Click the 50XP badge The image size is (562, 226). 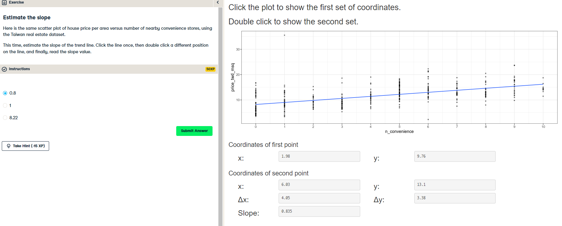click(x=210, y=69)
